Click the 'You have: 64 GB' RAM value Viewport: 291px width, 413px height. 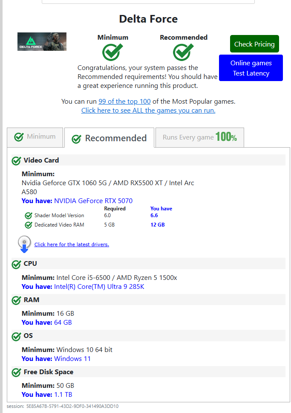coord(46,323)
